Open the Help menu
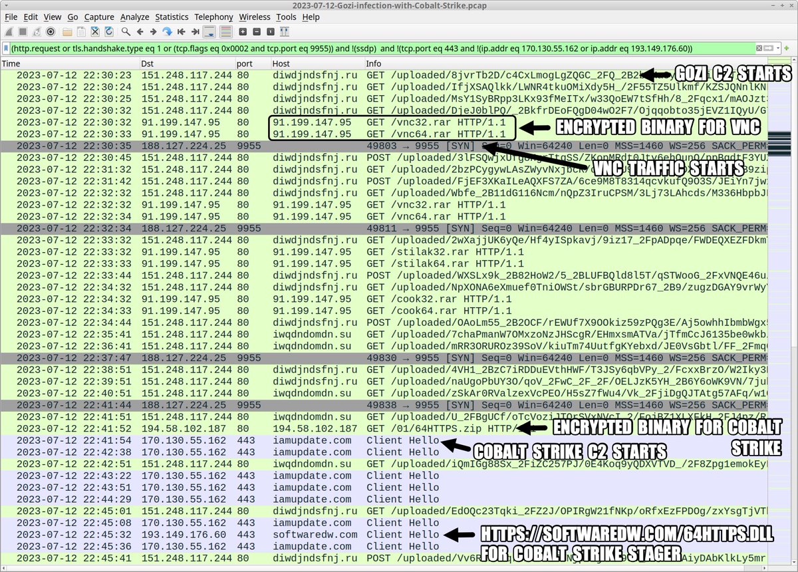The height and width of the screenshot is (572, 798). [311, 17]
